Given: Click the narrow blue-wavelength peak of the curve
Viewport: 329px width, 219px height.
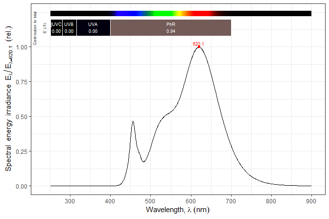Looking at the screenshot, I should pyautogui.click(x=133, y=122).
